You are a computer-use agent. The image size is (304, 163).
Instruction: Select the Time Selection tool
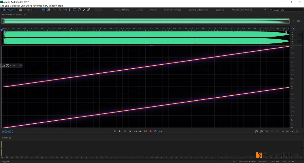click(69, 10)
